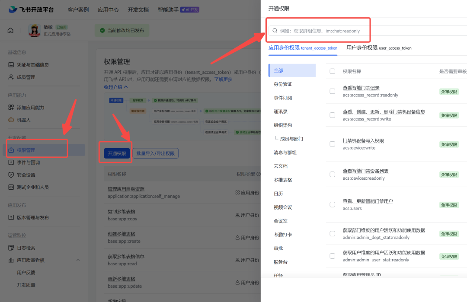Select the 考勤打卡 category

click(x=283, y=235)
